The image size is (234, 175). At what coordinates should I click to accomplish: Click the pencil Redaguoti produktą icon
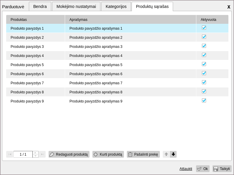coord(52,154)
